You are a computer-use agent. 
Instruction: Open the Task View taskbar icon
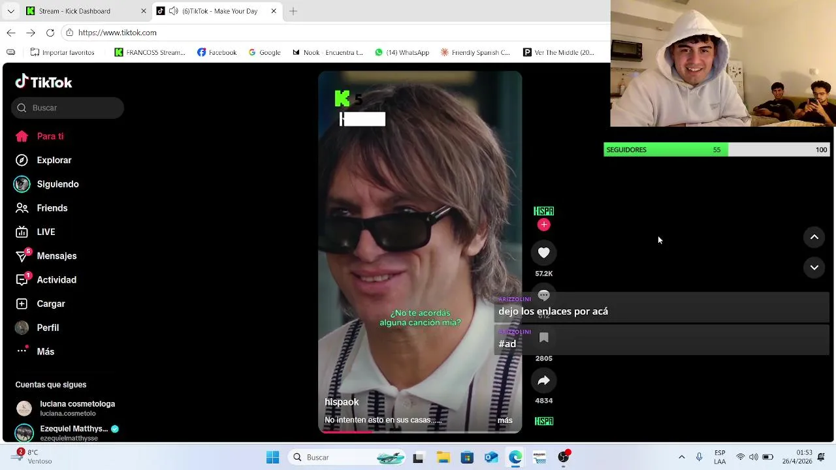418,457
